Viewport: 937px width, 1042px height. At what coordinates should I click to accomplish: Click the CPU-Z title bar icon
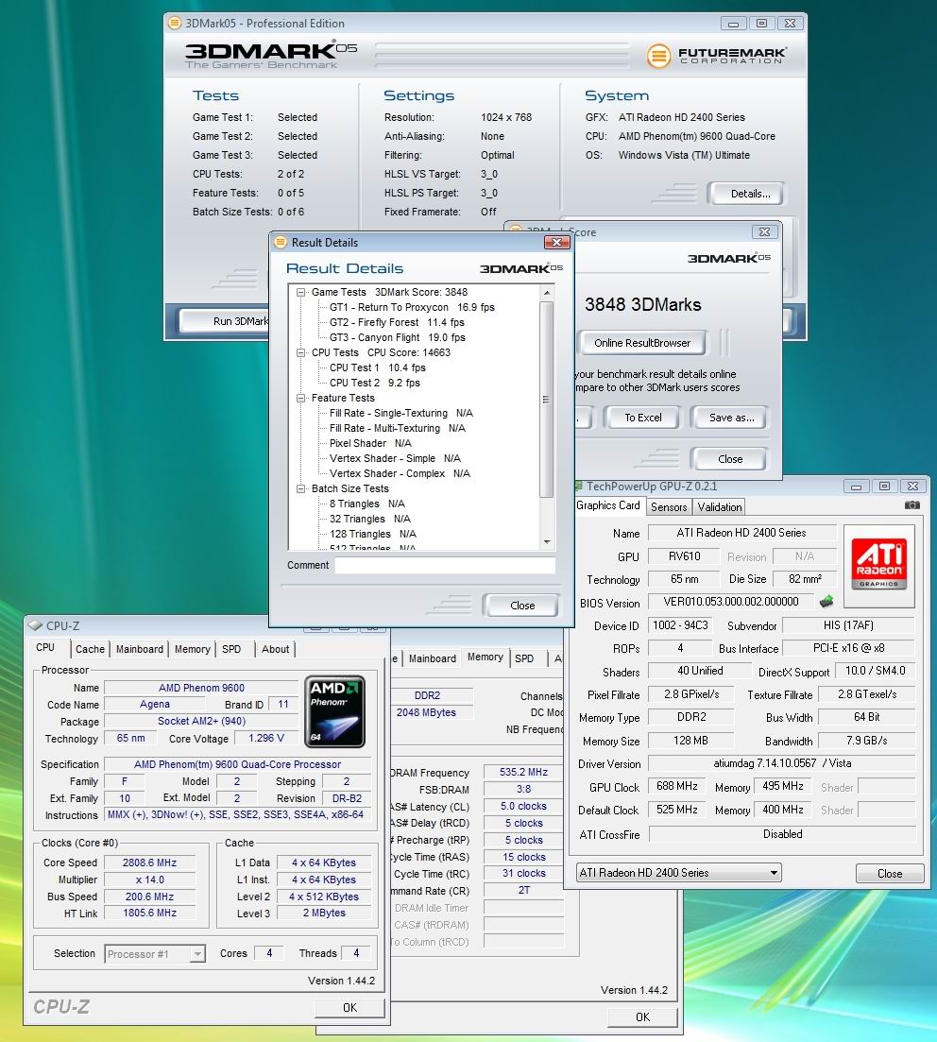tap(35, 626)
